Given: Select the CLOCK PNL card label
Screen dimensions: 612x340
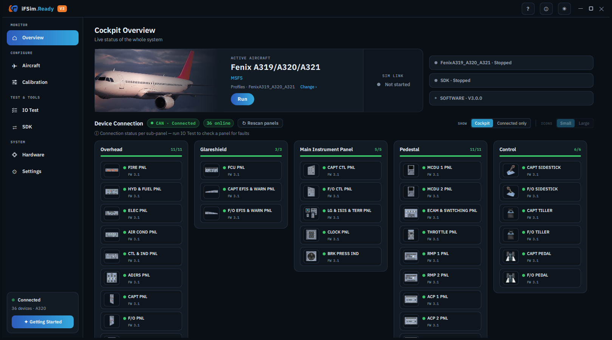Looking at the screenshot, I should [x=338, y=232].
